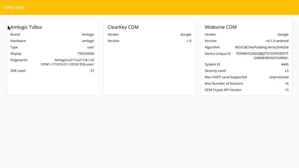Click the Max HDCP Level Supported label
Screen dimensions: 299x168
[x=226, y=77]
